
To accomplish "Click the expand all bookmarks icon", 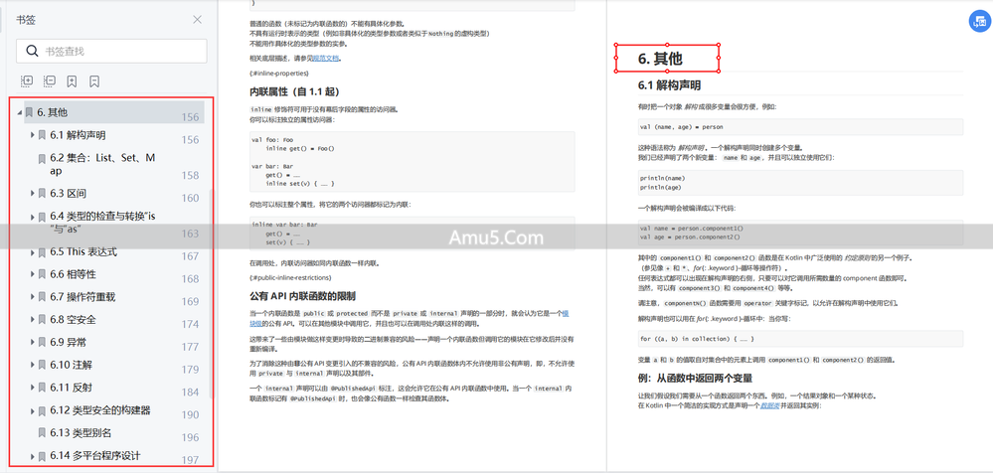I will pyautogui.click(x=27, y=81).
